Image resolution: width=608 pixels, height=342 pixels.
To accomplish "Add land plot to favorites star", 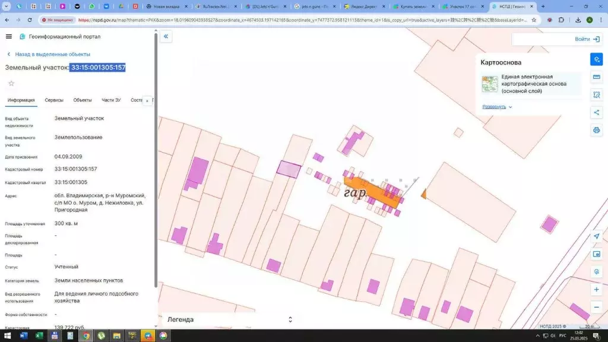I will click(11, 83).
